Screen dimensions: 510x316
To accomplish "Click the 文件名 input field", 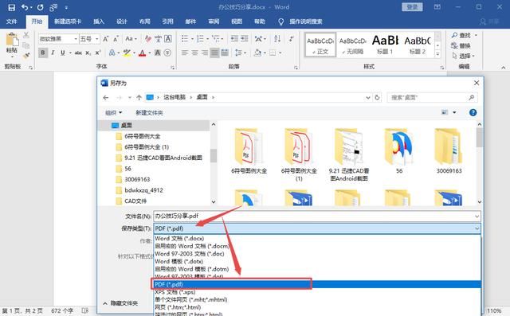I will tap(317, 216).
